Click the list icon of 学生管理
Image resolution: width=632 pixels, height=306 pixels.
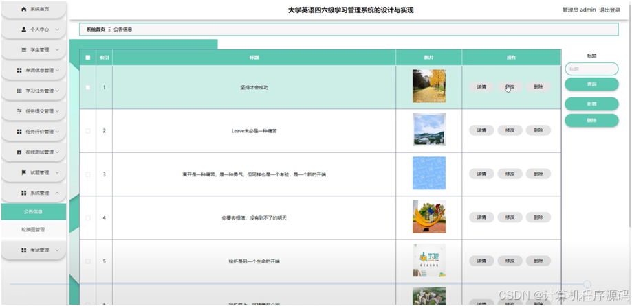coord(24,50)
